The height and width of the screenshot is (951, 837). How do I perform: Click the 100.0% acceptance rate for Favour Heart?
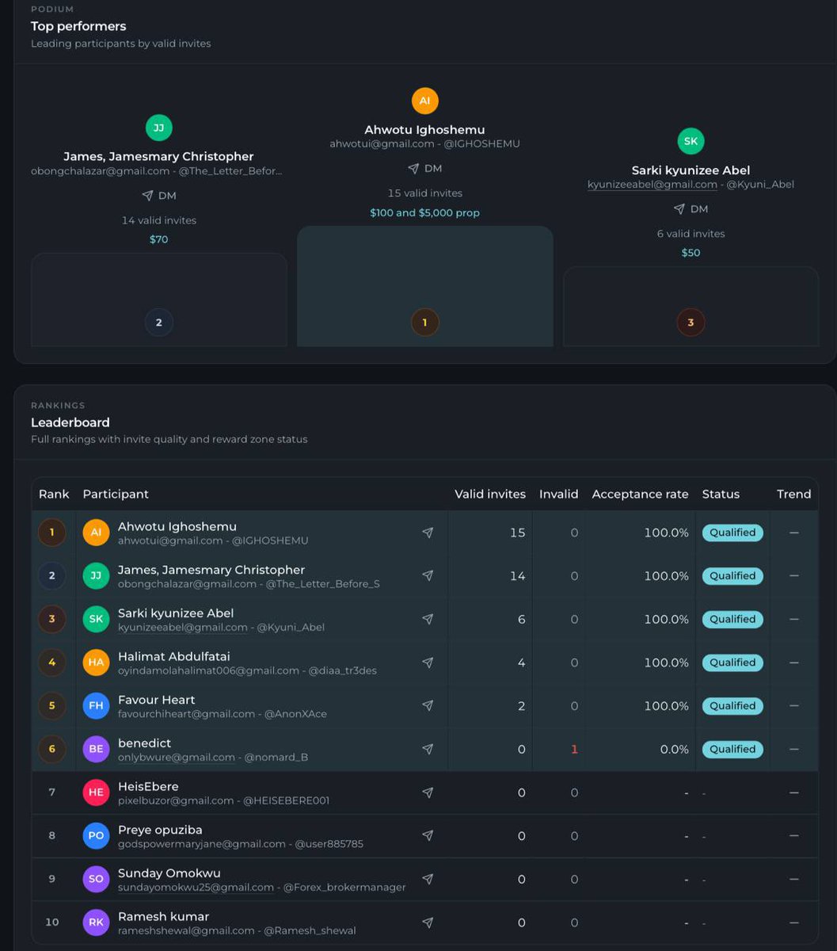(667, 705)
